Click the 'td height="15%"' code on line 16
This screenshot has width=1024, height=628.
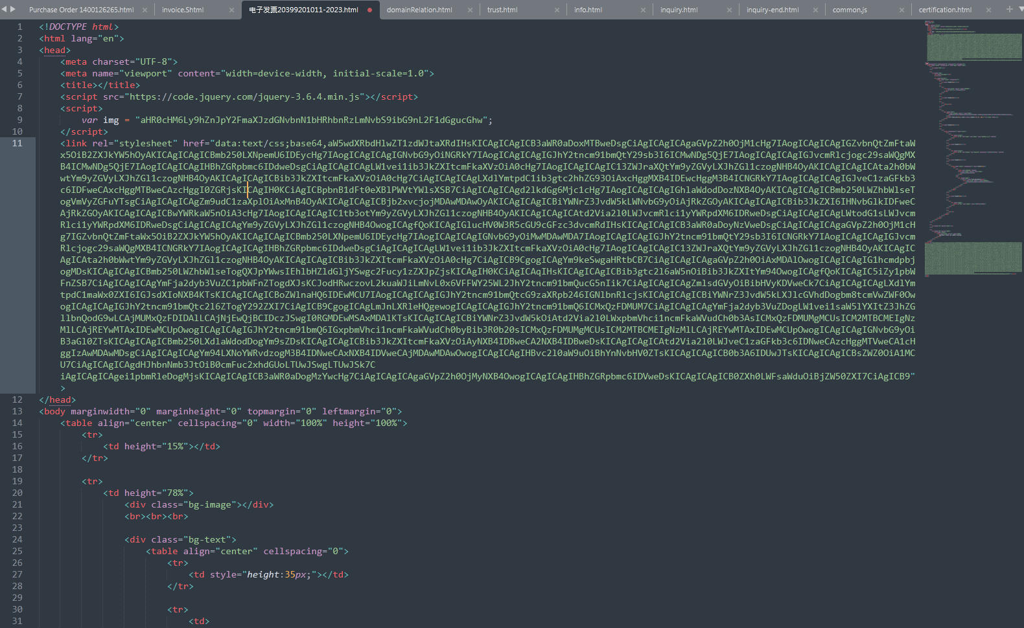tap(148, 446)
